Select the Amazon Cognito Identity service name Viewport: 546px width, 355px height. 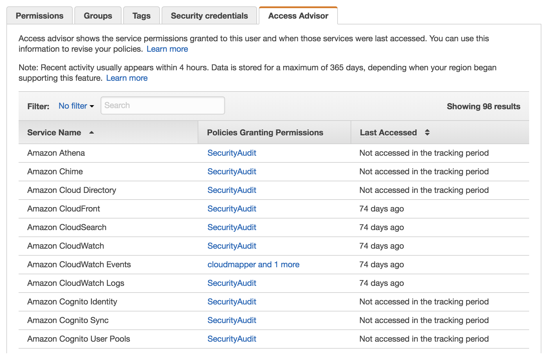tap(72, 302)
